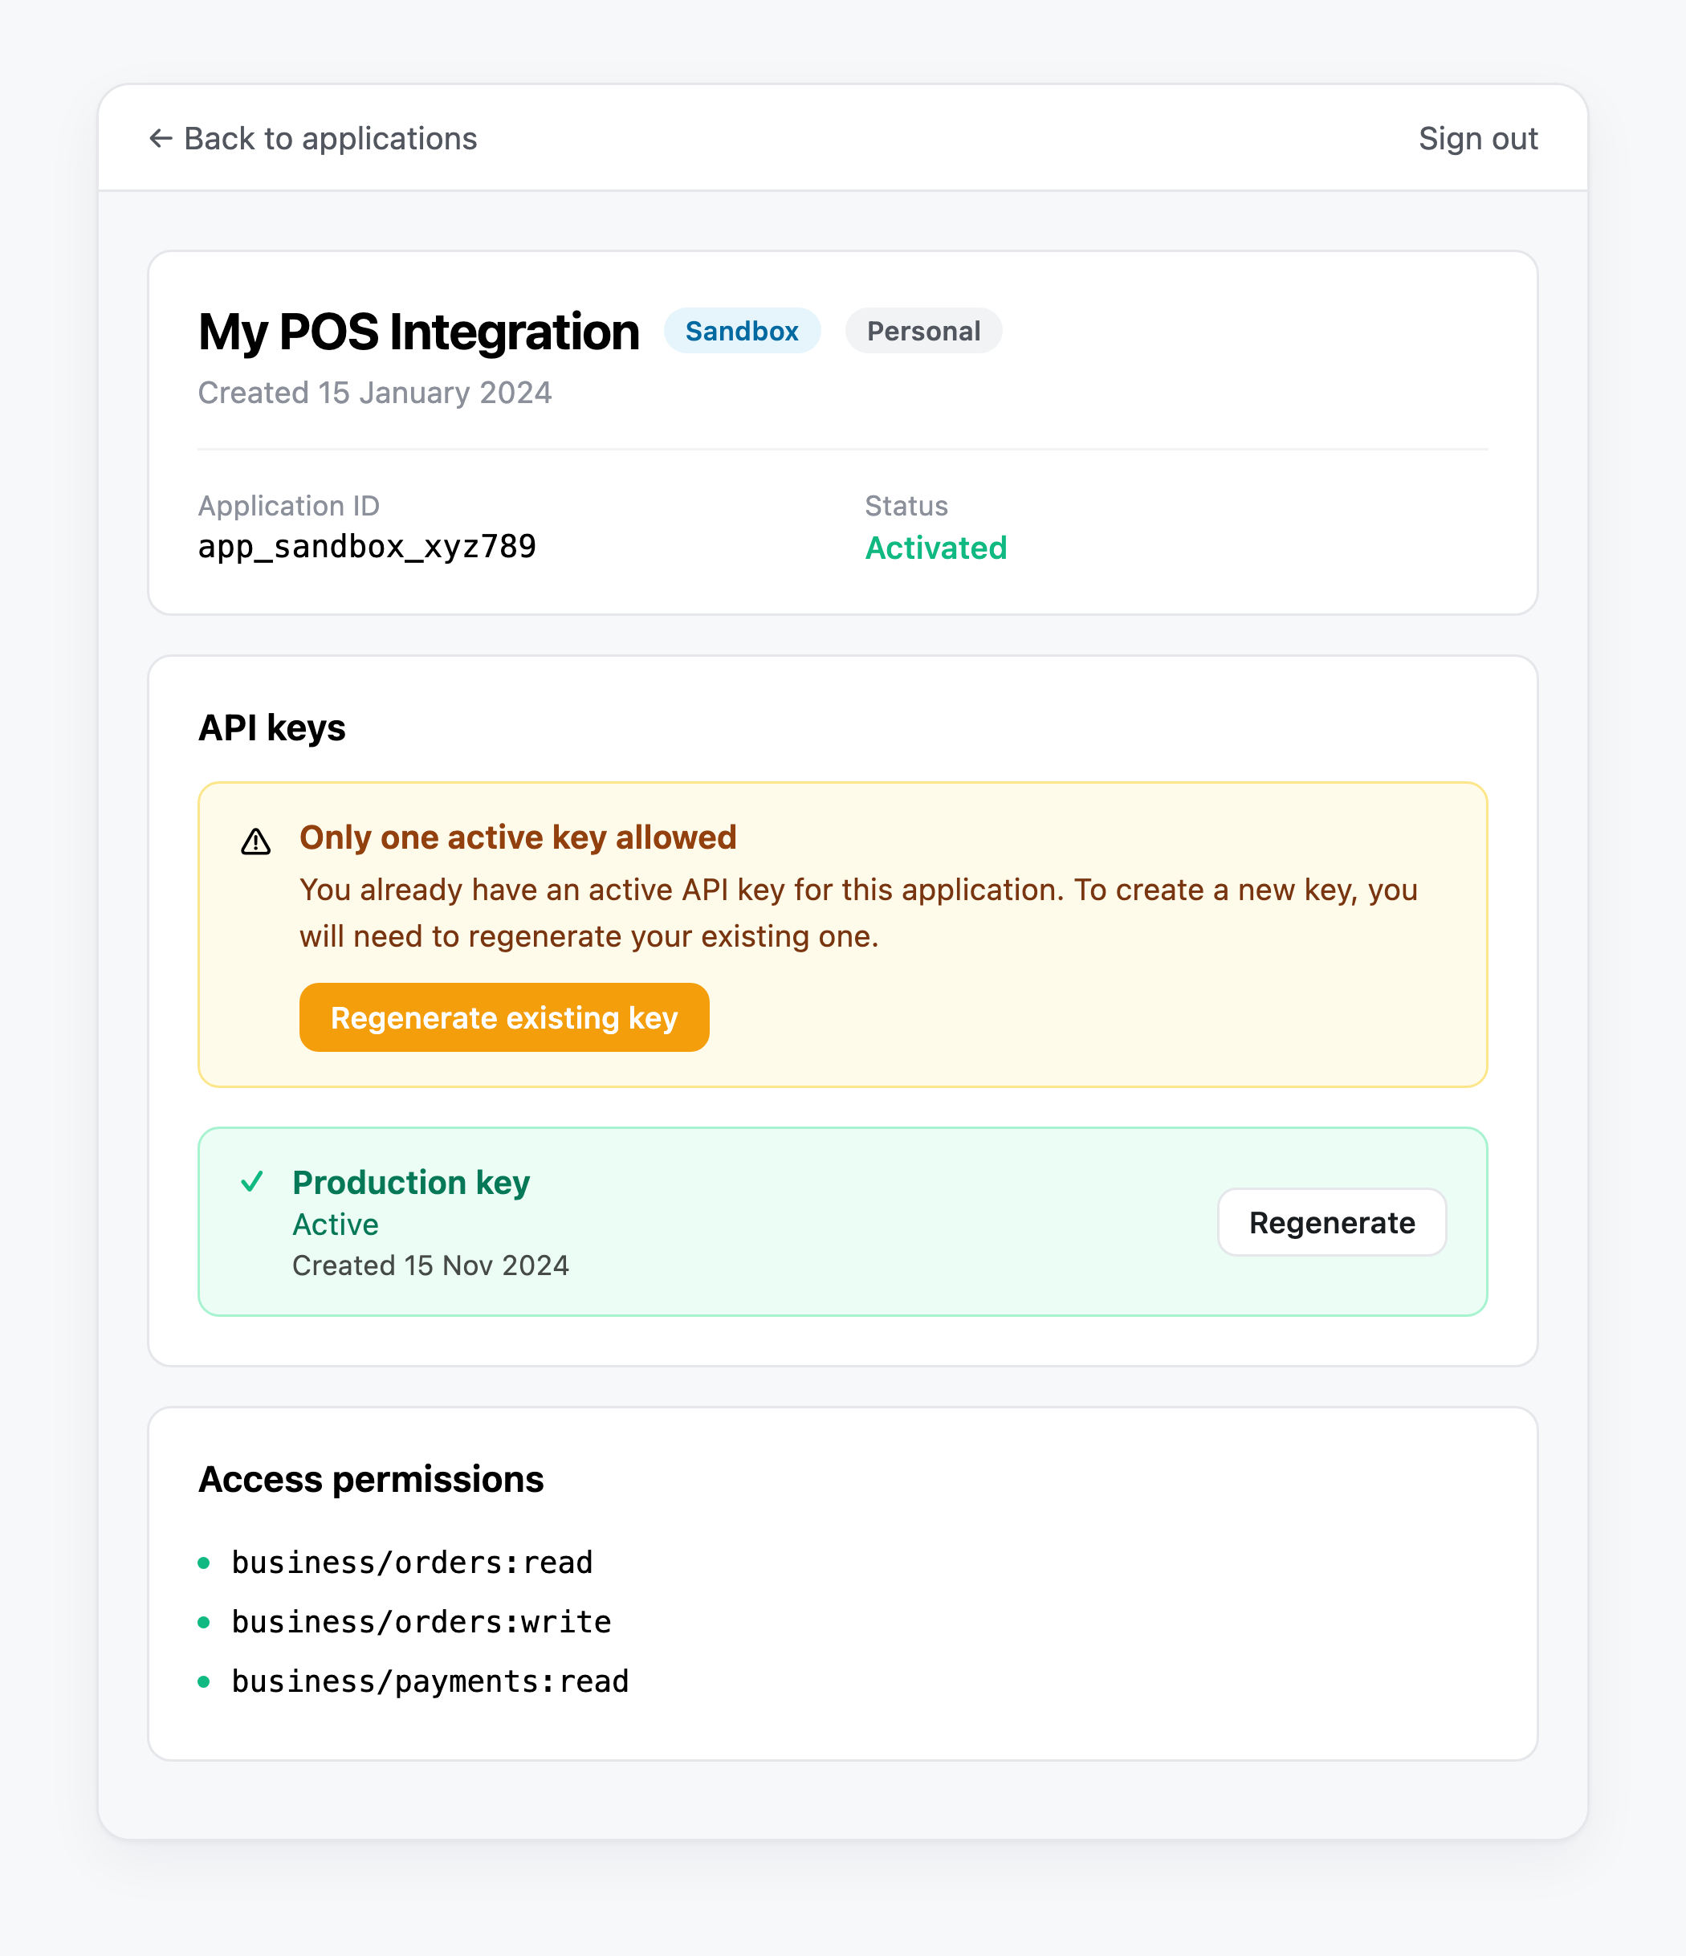This screenshot has height=1956, width=1686.
Task: Click Only one active key allowed heading
Action: [519, 837]
